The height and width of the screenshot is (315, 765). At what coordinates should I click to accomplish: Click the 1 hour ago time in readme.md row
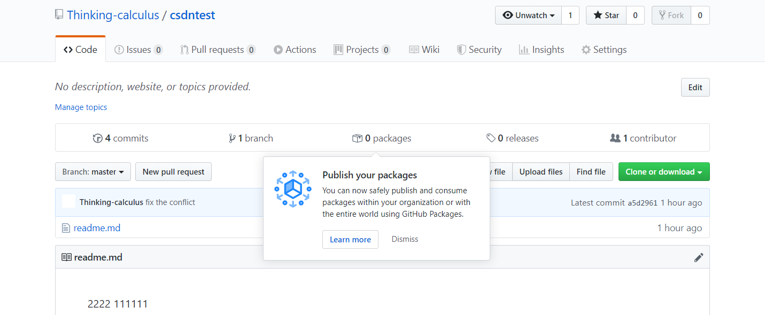(679, 228)
